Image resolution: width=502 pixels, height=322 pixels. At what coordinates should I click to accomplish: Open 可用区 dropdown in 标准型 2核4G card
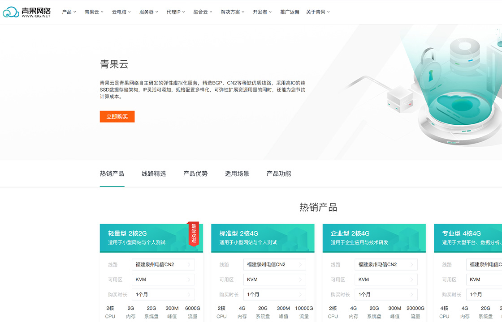click(275, 280)
